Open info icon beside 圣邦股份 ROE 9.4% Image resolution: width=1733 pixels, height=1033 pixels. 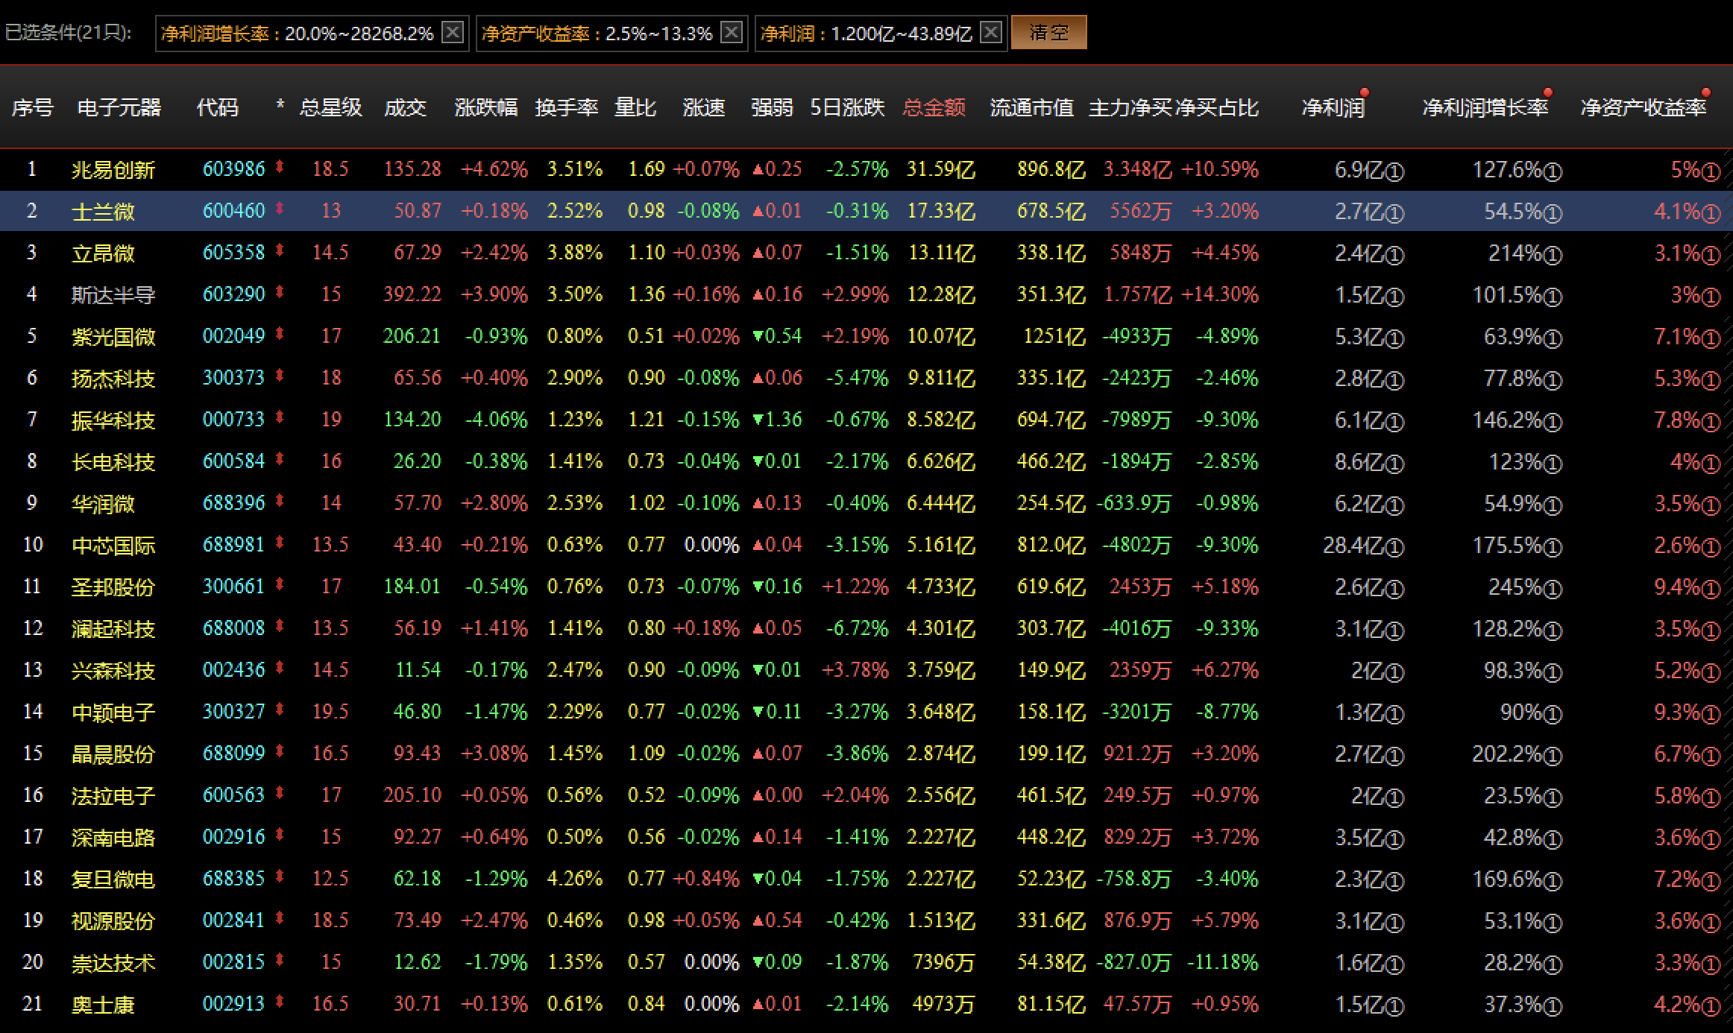click(1711, 590)
